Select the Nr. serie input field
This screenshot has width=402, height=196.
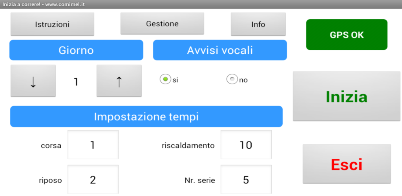[x=246, y=180]
